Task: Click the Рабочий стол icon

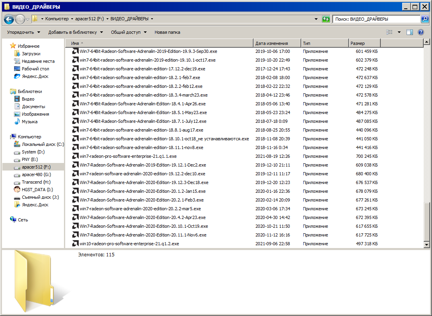Action: tap(17, 69)
